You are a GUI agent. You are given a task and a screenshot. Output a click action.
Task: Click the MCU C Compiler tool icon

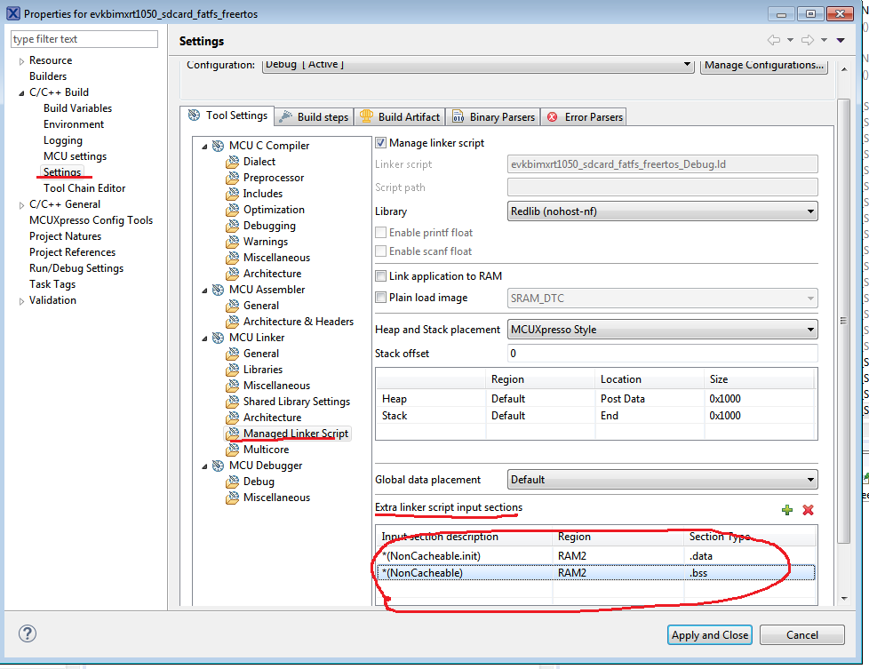[219, 146]
